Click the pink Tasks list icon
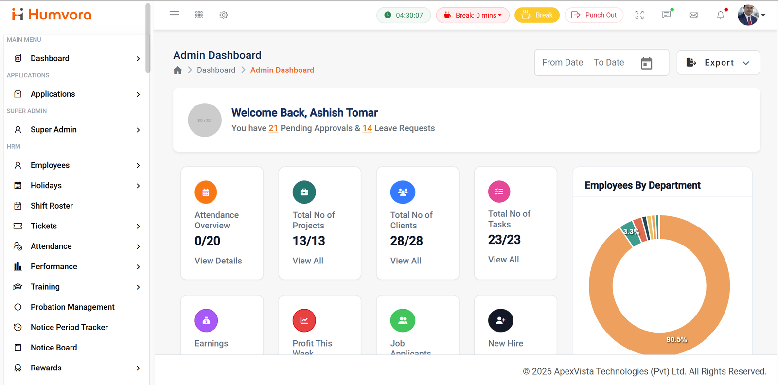Viewport: 778px width, 385px height. [x=499, y=192]
